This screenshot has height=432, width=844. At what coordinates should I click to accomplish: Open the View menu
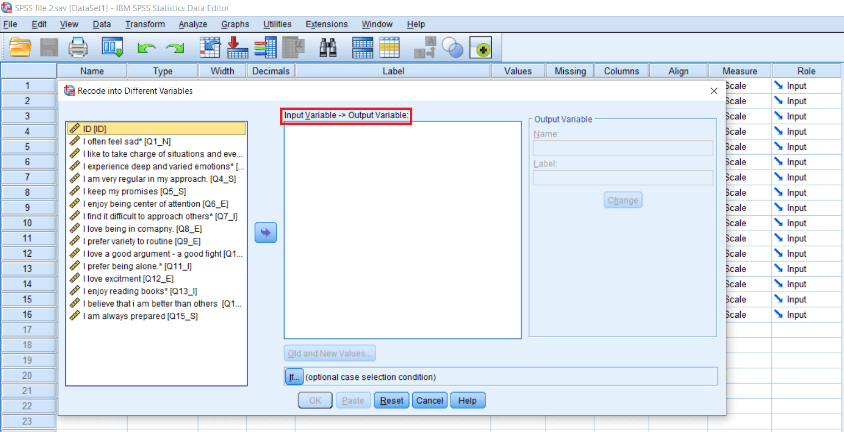coord(69,24)
